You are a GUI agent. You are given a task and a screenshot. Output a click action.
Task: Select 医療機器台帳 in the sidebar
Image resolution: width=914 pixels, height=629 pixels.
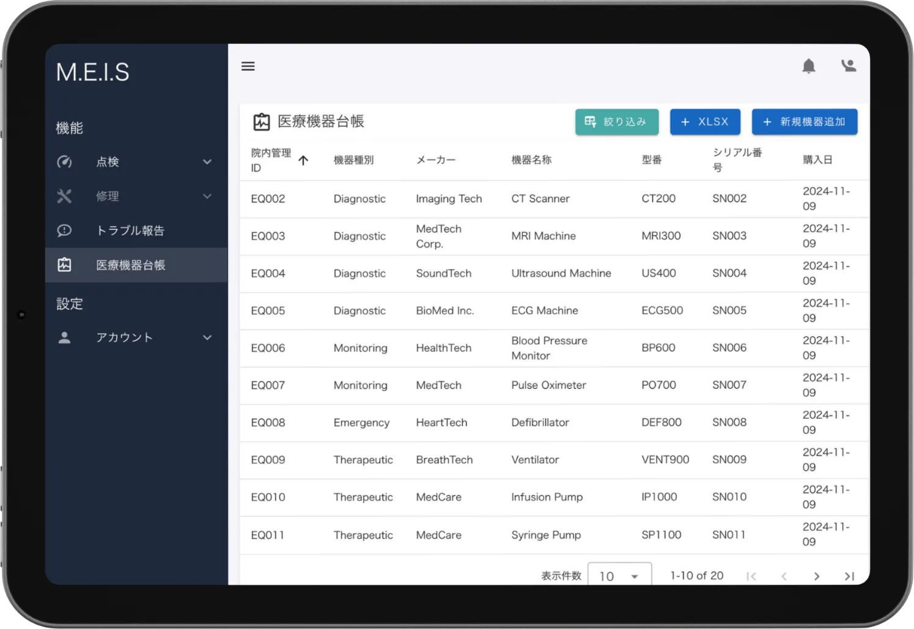pos(136,265)
